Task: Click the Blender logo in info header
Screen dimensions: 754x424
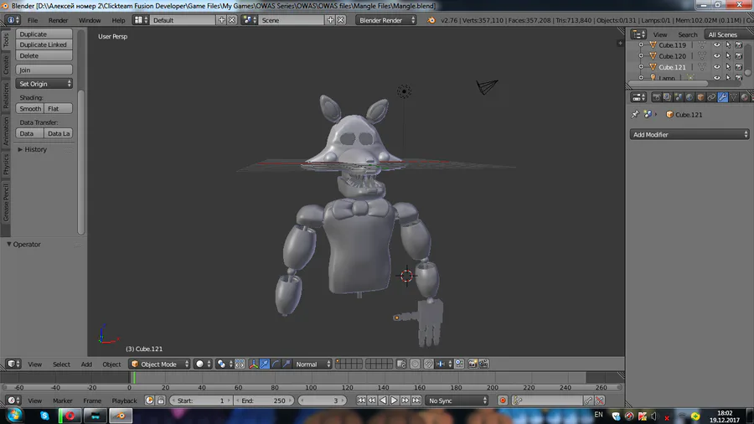Action: point(431,20)
